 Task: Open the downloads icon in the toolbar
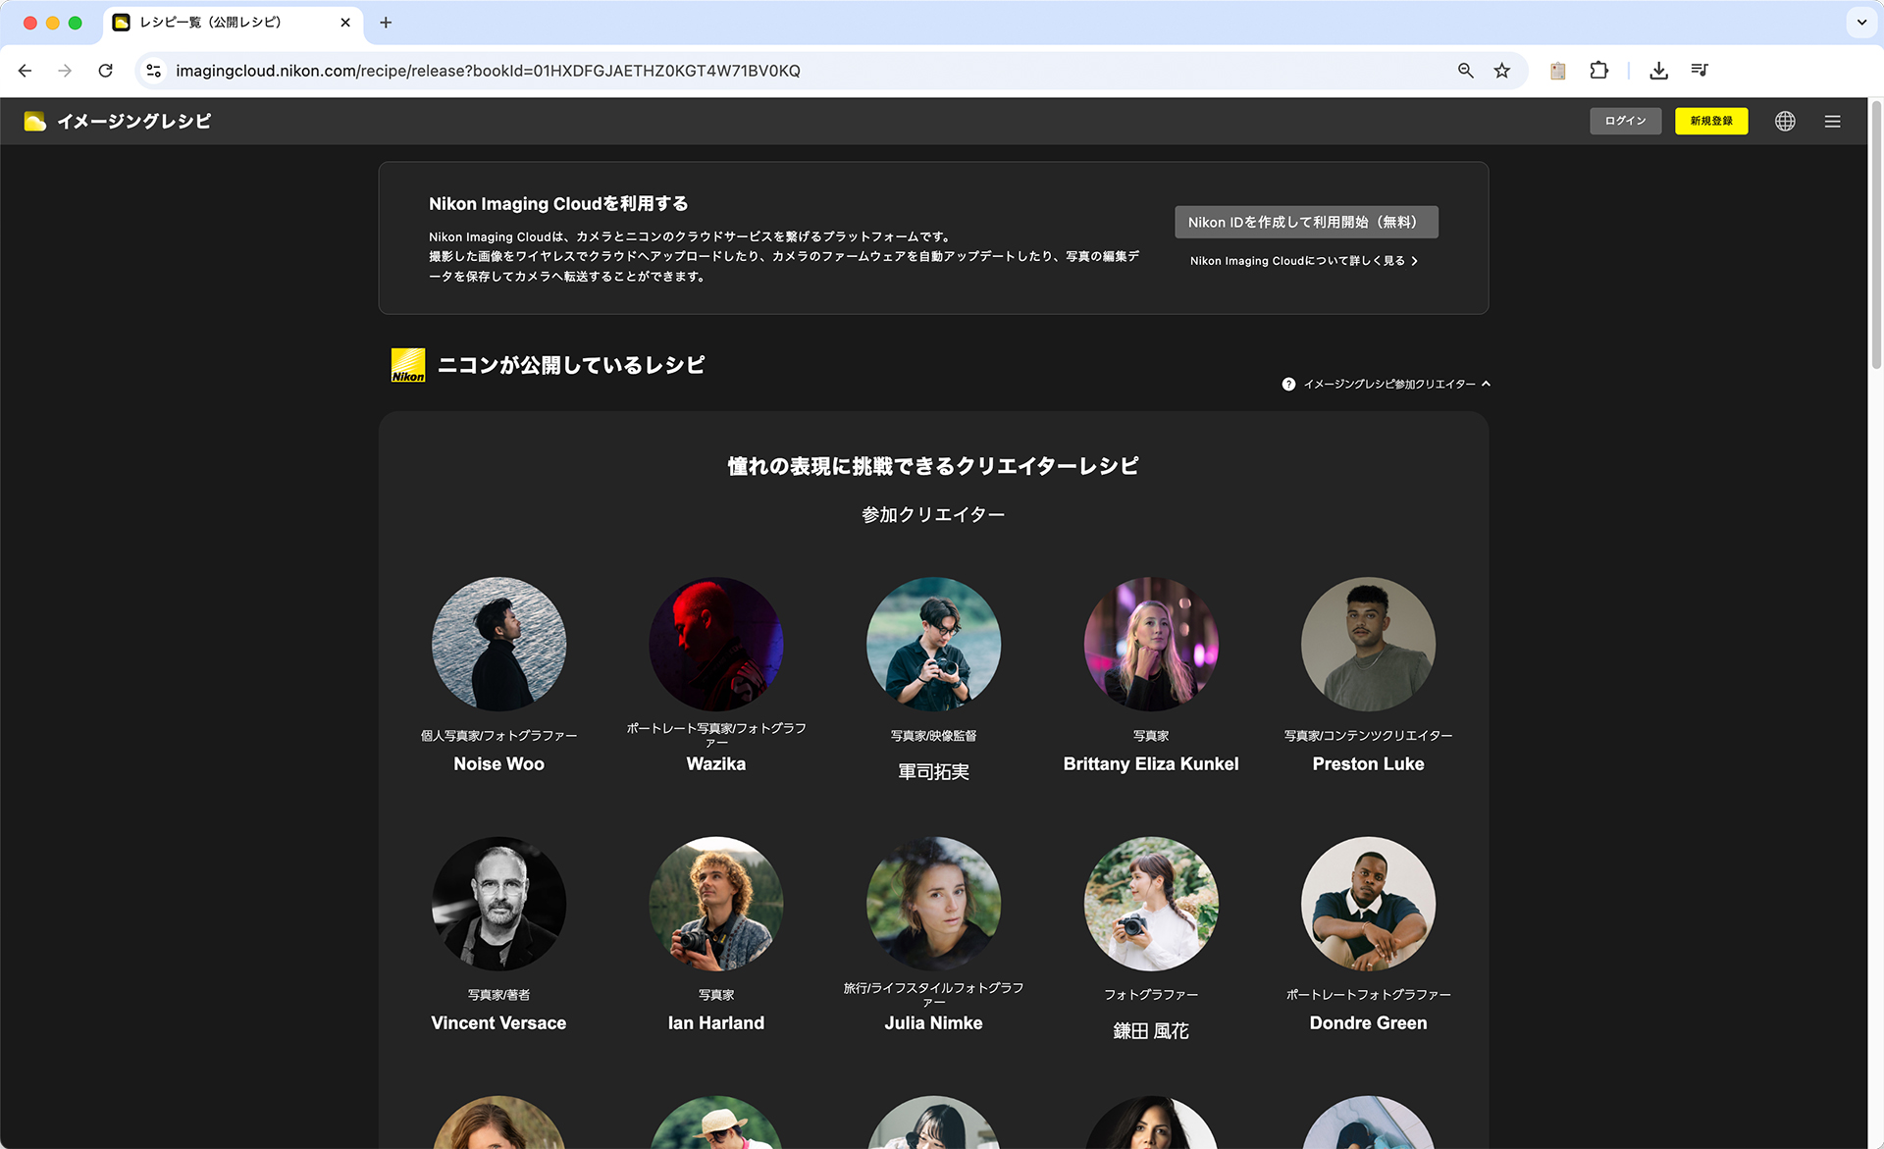[1658, 70]
